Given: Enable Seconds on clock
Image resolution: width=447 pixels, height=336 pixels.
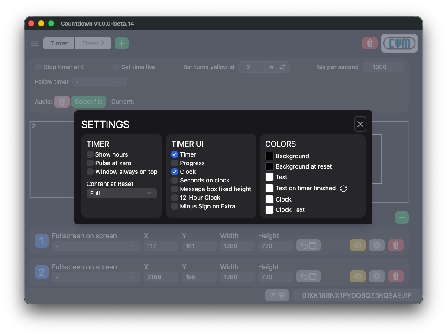Looking at the screenshot, I should (x=175, y=180).
